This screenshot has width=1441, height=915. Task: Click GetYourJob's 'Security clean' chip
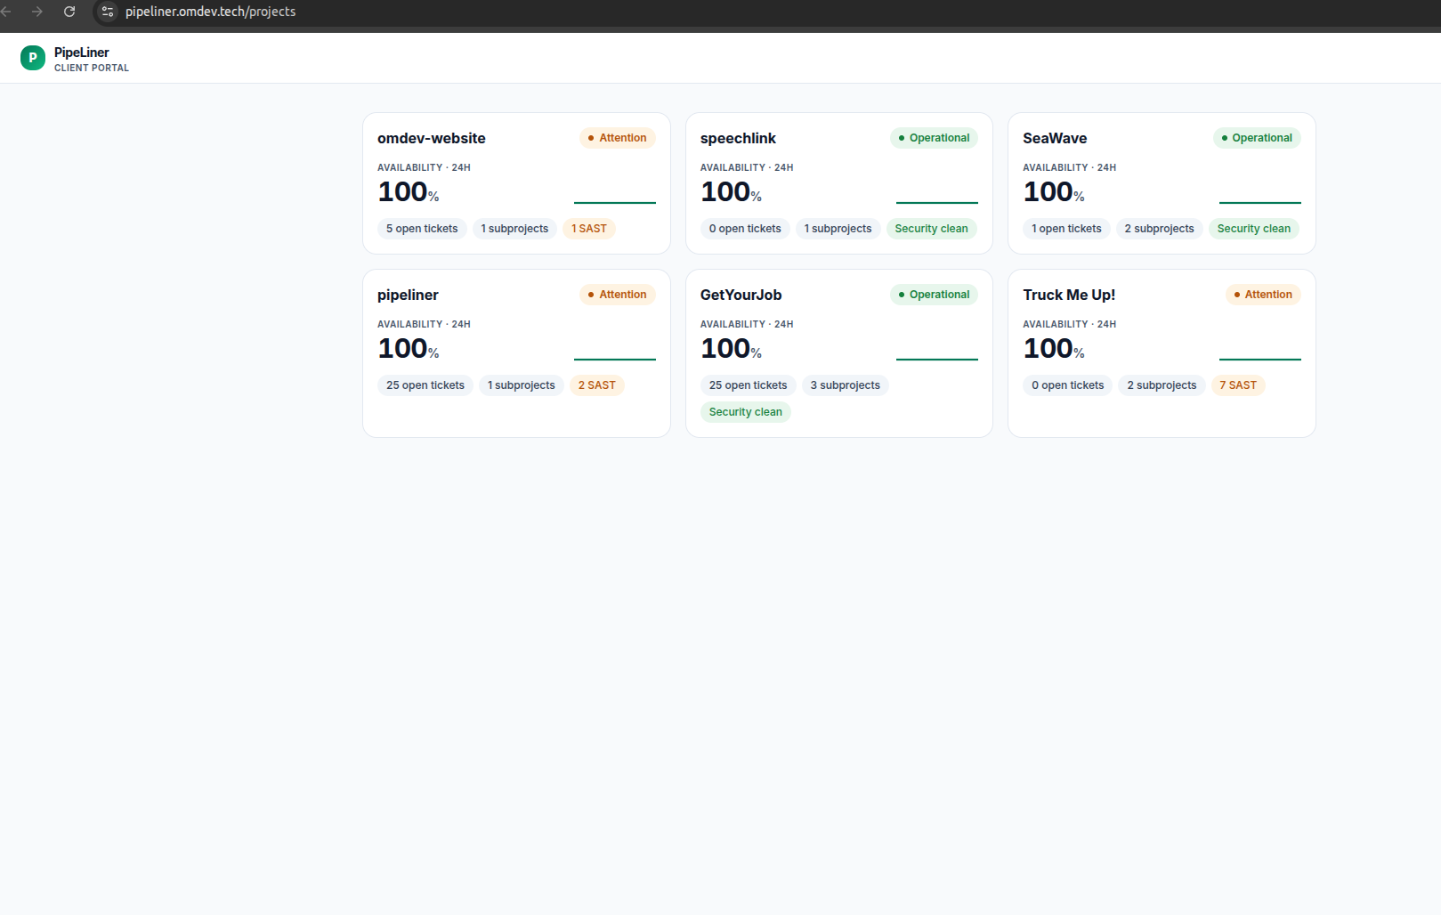click(x=746, y=412)
